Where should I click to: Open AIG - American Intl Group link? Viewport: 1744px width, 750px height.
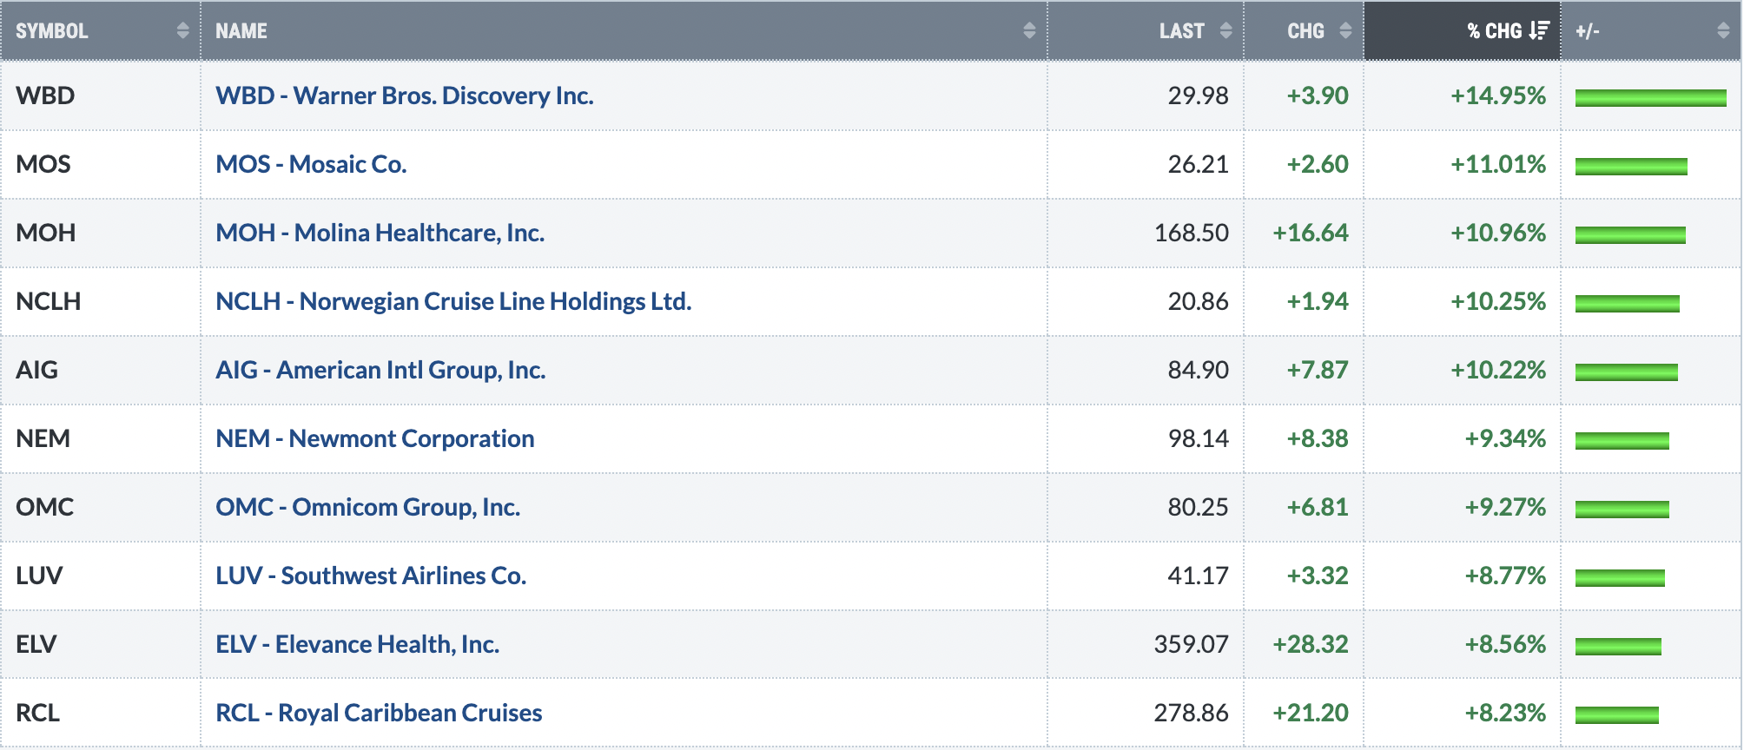[380, 370]
